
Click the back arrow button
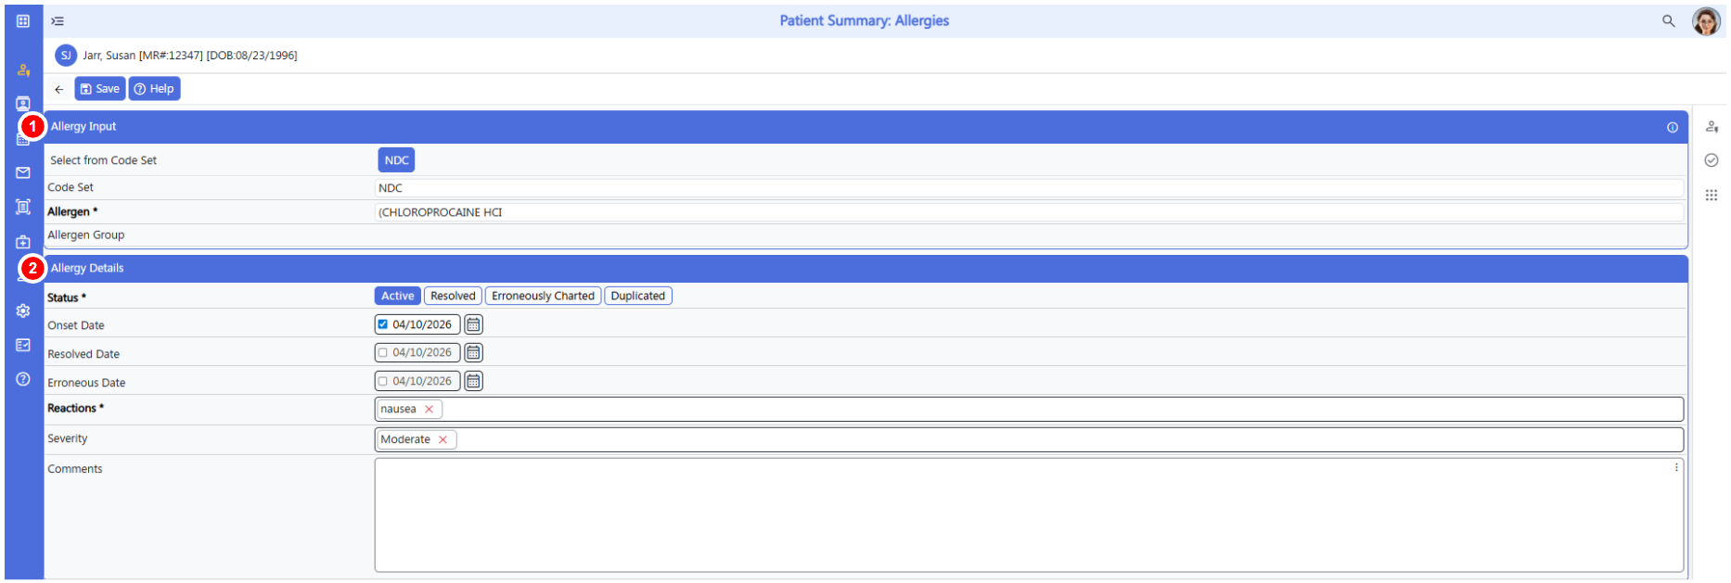58,89
